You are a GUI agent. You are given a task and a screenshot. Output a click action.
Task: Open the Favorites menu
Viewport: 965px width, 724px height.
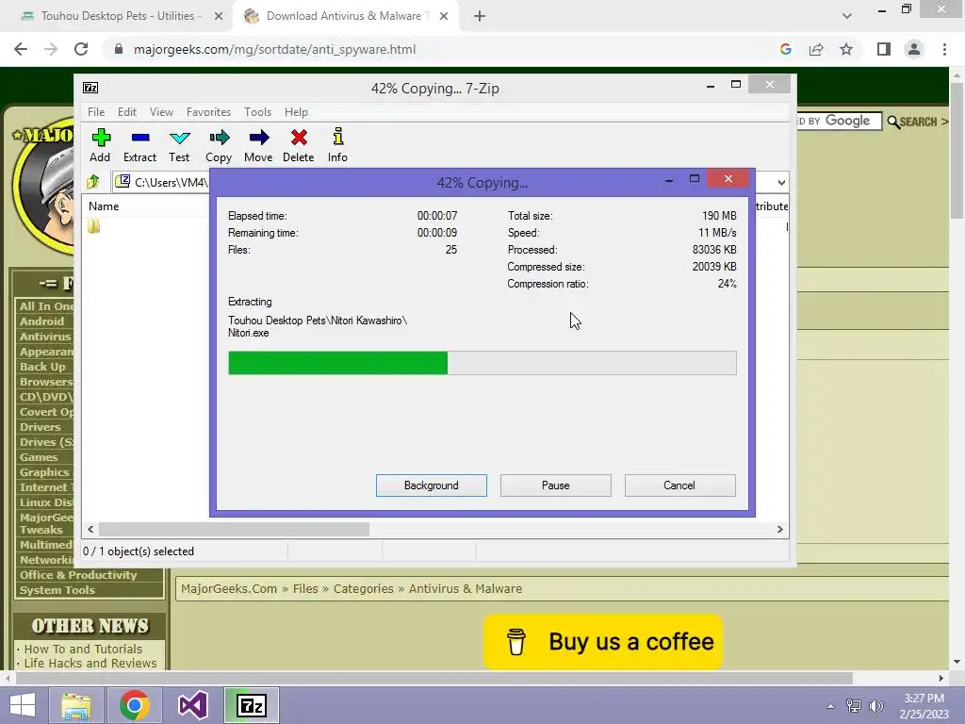[208, 112]
